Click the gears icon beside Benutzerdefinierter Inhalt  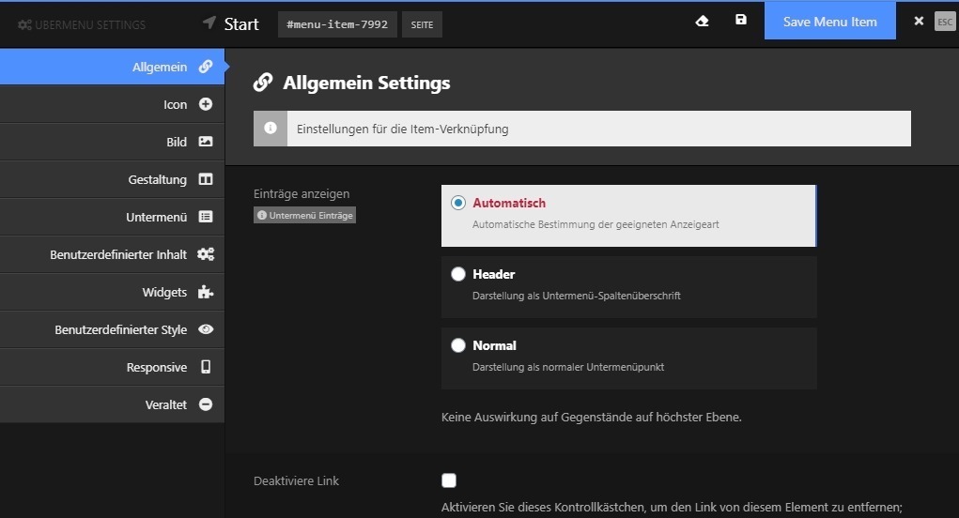point(206,254)
